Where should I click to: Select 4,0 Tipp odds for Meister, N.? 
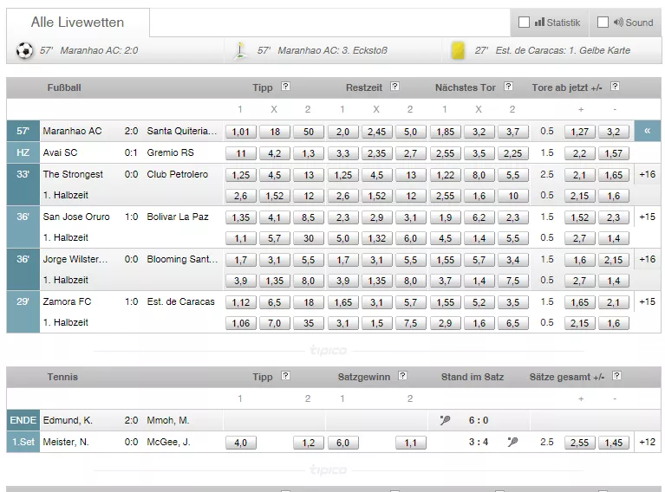point(240,443)
